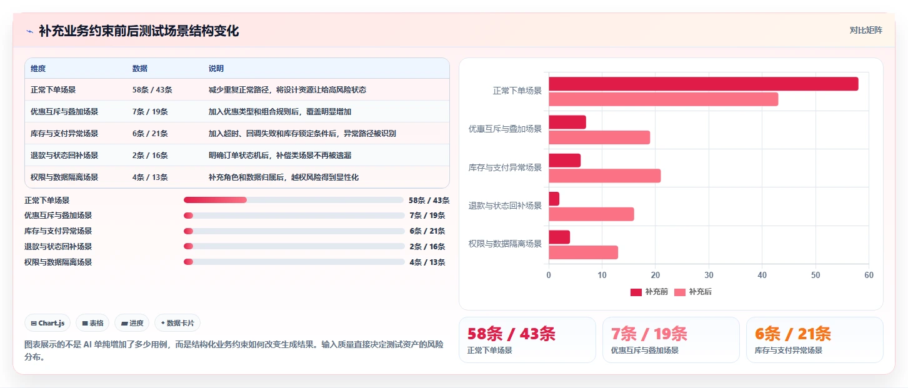Click table cell 7条 / 19条
The width and height of the screenshot is (908, 388).
click(150, 112)
